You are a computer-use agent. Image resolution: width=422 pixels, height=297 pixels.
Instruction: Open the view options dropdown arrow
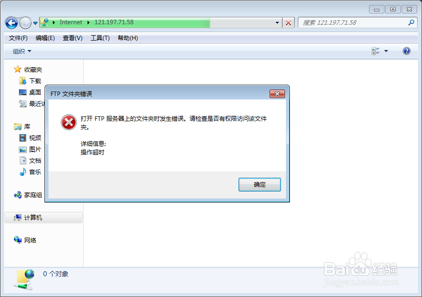coord(386,51)
